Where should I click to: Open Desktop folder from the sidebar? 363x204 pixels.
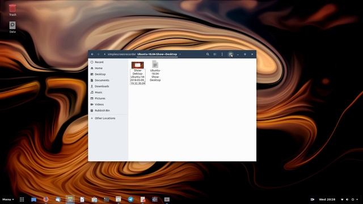point(108,74)
